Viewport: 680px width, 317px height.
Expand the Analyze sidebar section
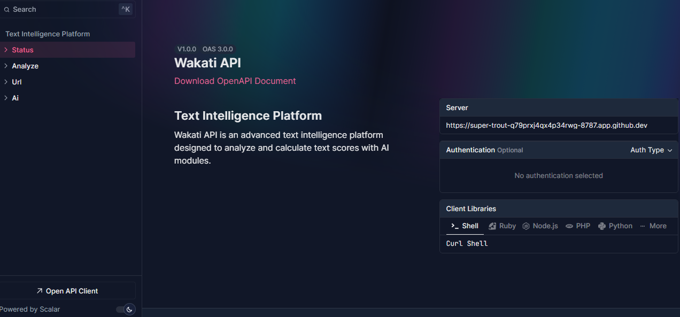[24, 66]
